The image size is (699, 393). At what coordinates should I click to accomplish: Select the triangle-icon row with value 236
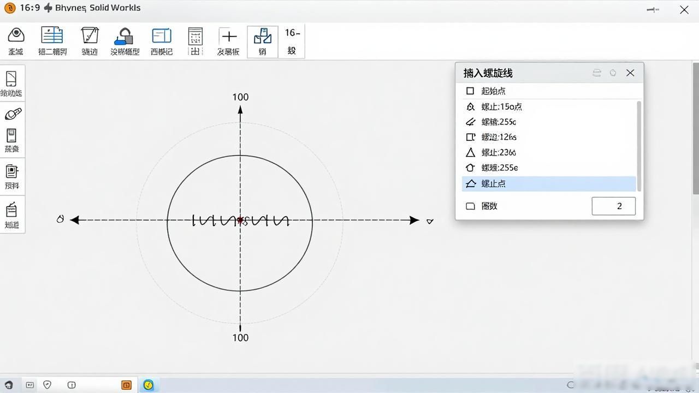(549, 152)
